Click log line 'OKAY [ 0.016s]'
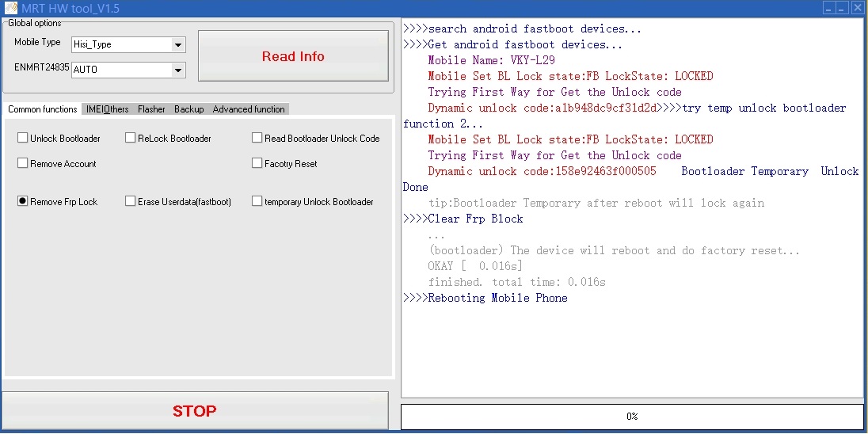Image resolution: width=868 pixels, height=434 pixels. pos(475,266)
